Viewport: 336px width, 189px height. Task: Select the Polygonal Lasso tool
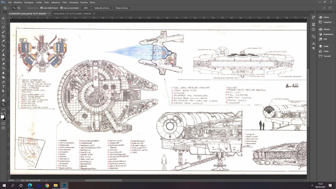coord(3,27)
